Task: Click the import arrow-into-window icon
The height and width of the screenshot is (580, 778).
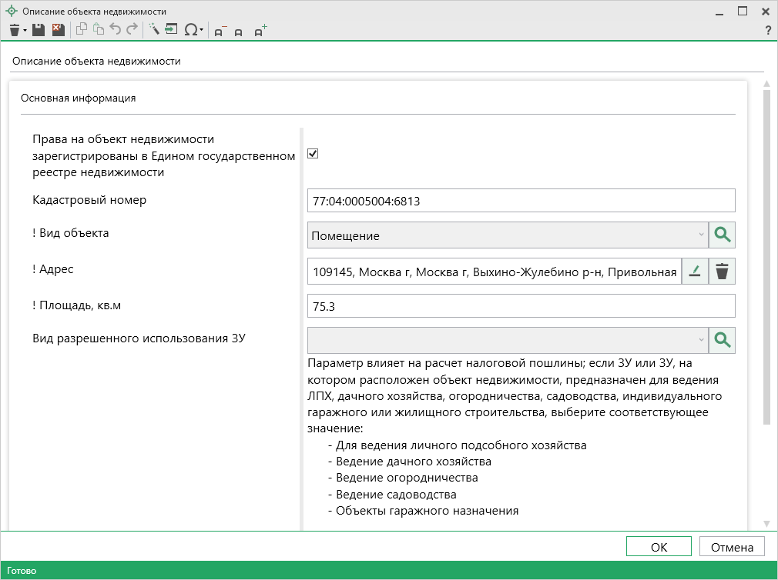Action: click(171, 30)
